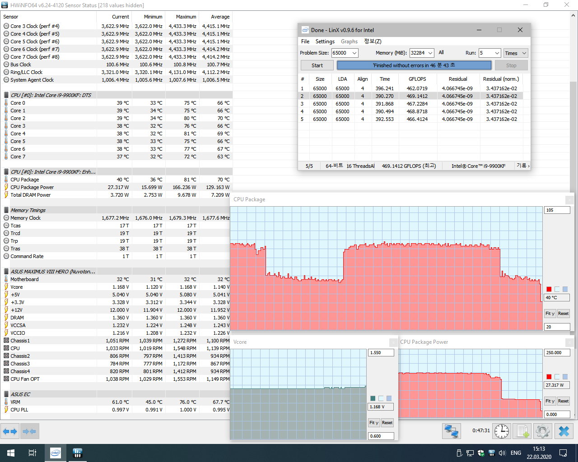Click the fan icon beside Chassis1
Viewport: 578px width, 462px height.
coord(6,341)
